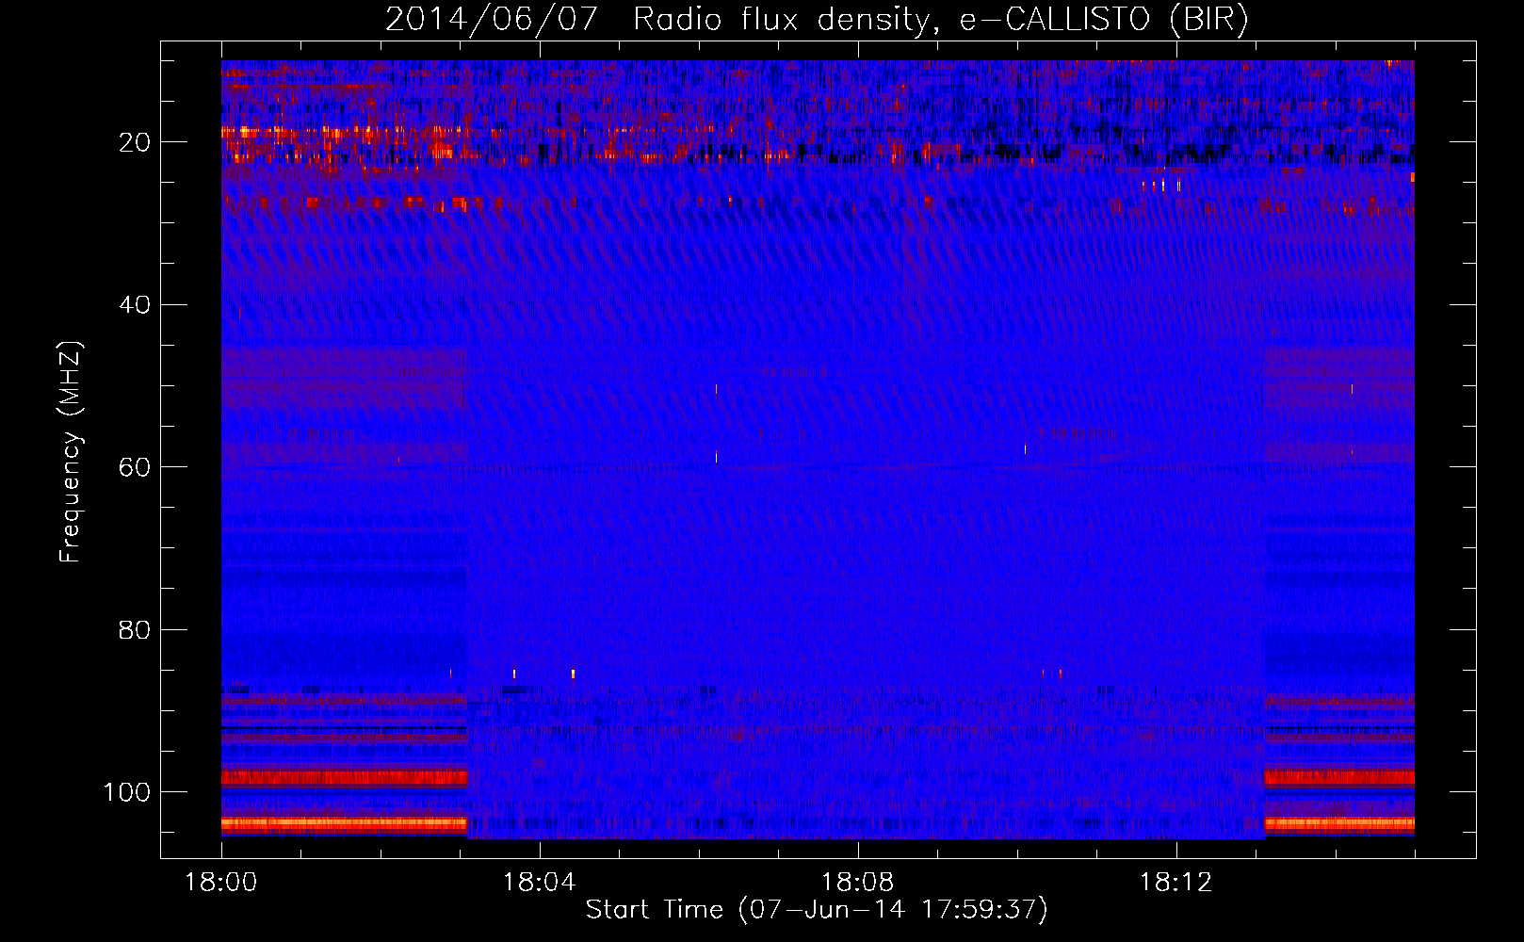Image resolution: width=1524 pixels, height=942 pixels.
Task: Select the 18:08 time tick label
Action: coord(858,883)
